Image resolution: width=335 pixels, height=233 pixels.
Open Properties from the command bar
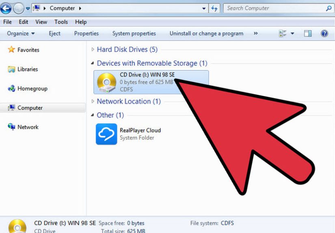(86, 34)
